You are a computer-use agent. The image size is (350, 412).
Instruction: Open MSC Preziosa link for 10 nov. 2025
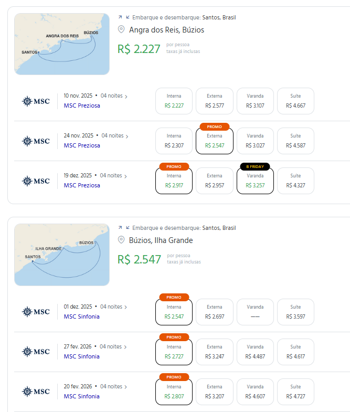click(x=82, y=105)
